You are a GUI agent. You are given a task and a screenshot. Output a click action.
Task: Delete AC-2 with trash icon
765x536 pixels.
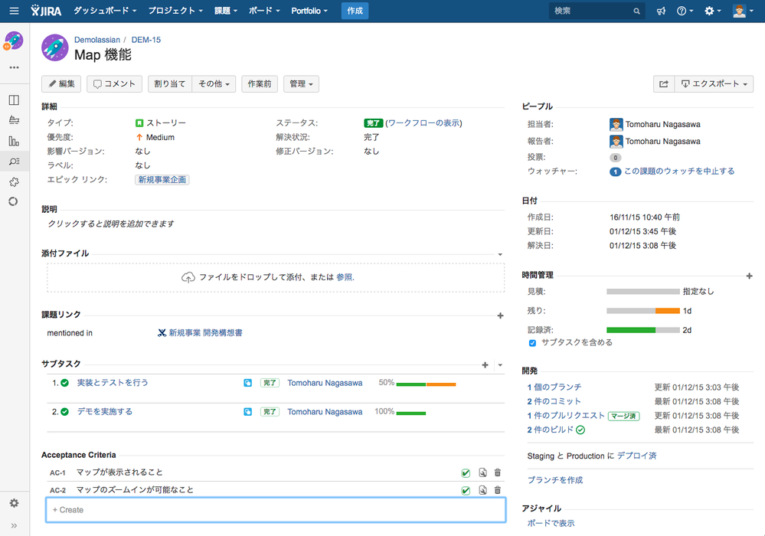click(498, 489)
